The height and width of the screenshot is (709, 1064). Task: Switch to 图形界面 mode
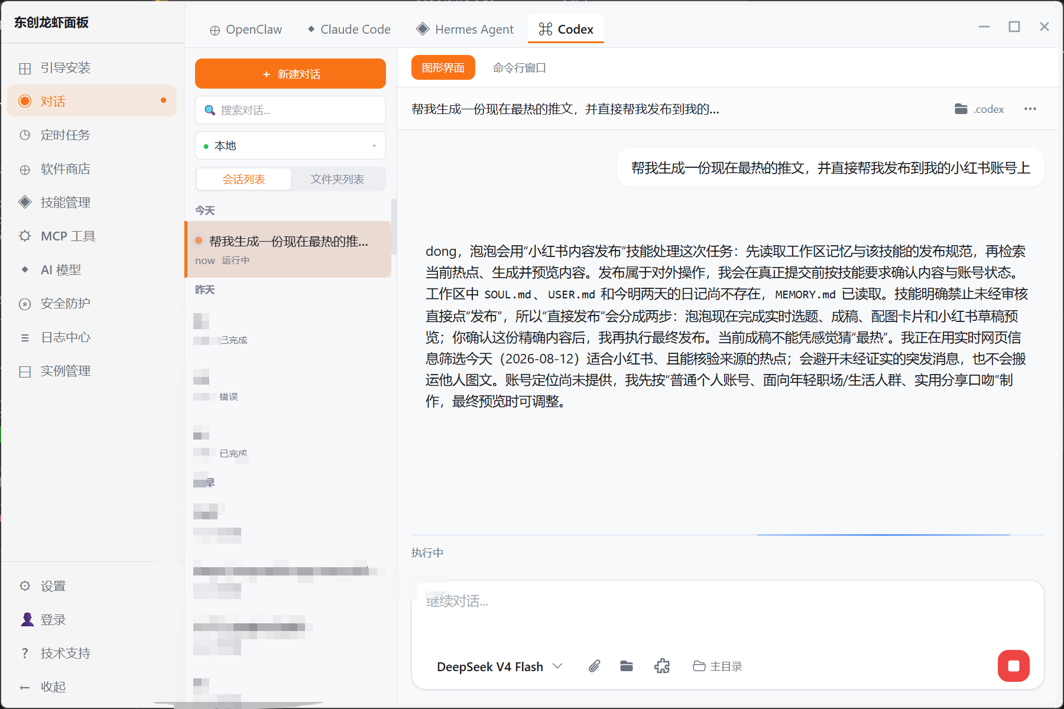click(x=443, y=68)
